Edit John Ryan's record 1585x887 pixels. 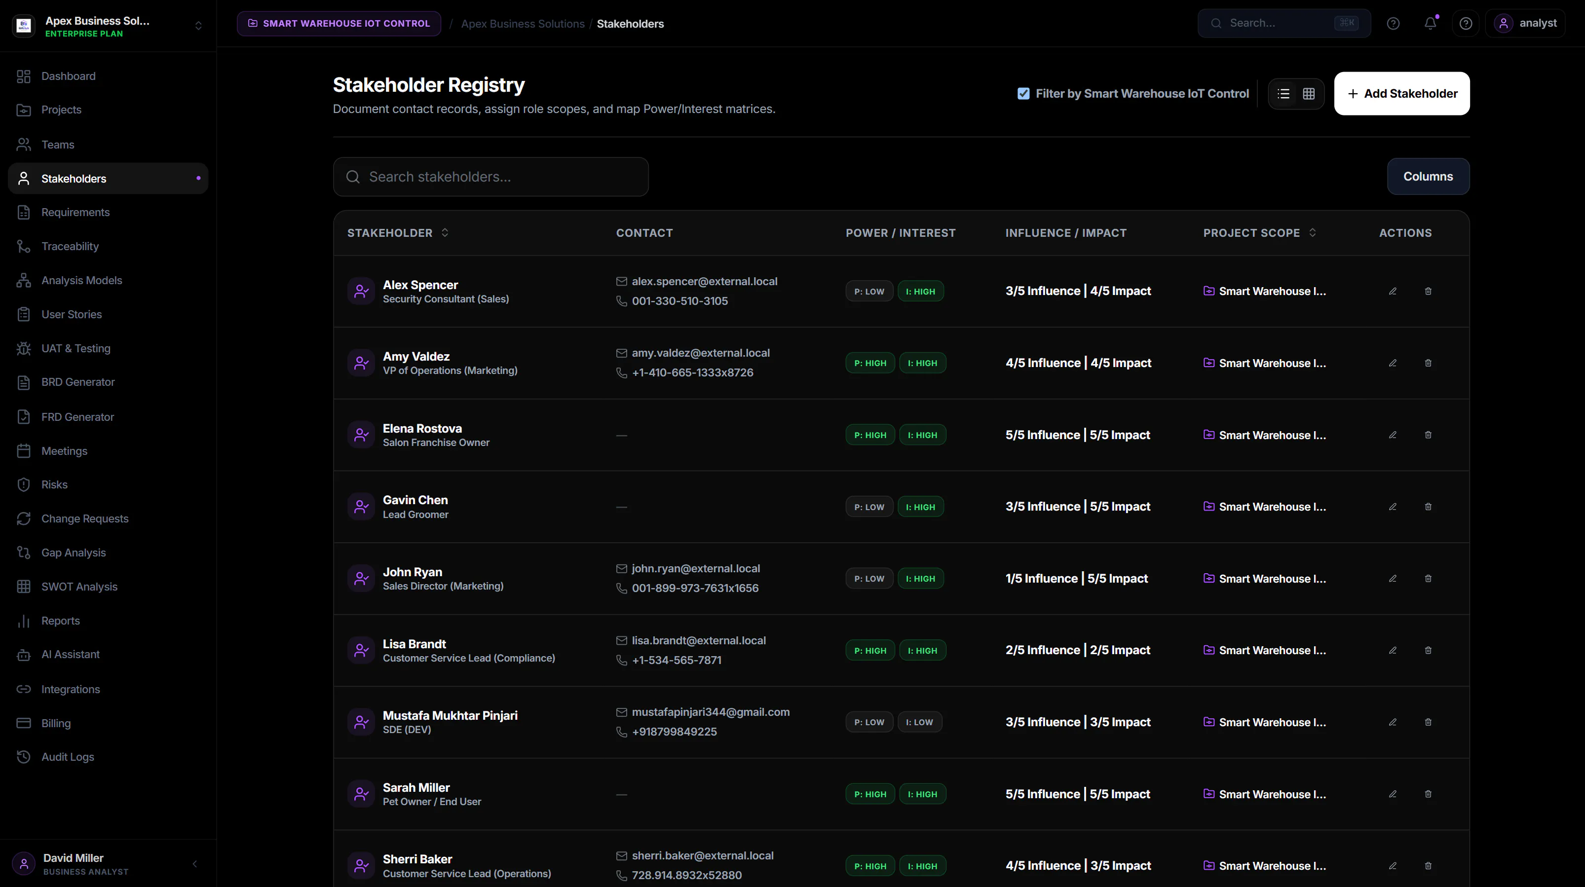click(x=1393, y=578)
